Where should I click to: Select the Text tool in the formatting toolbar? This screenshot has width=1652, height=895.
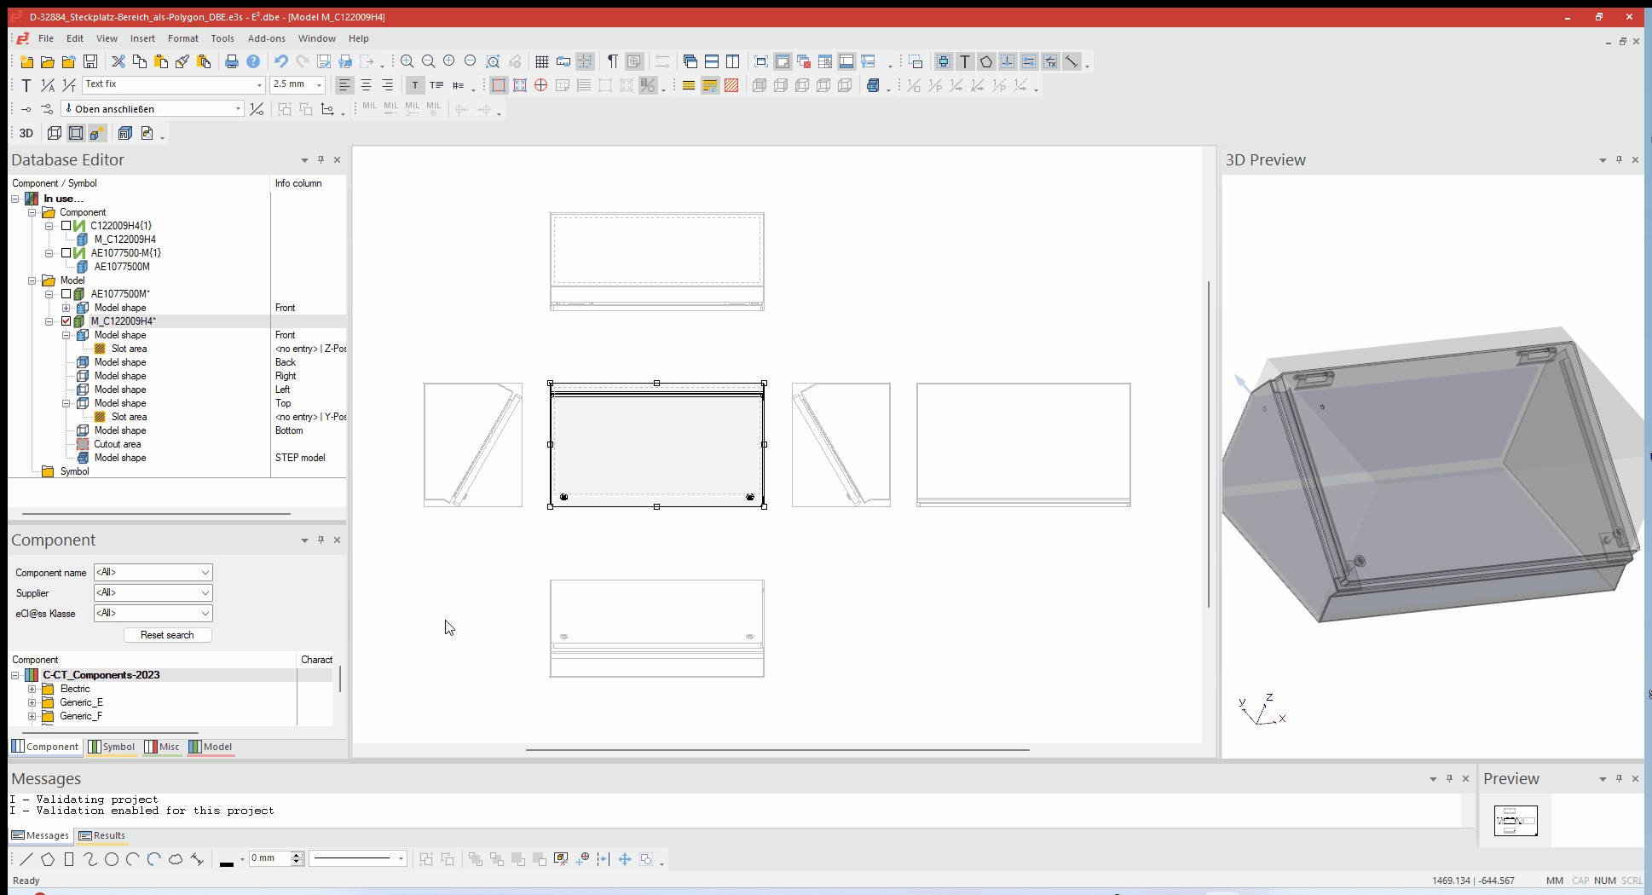[x=415, y=85]
